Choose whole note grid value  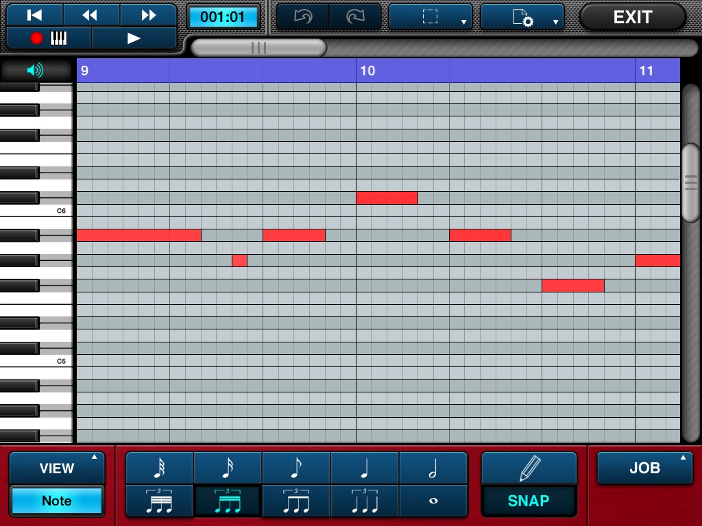433,501
